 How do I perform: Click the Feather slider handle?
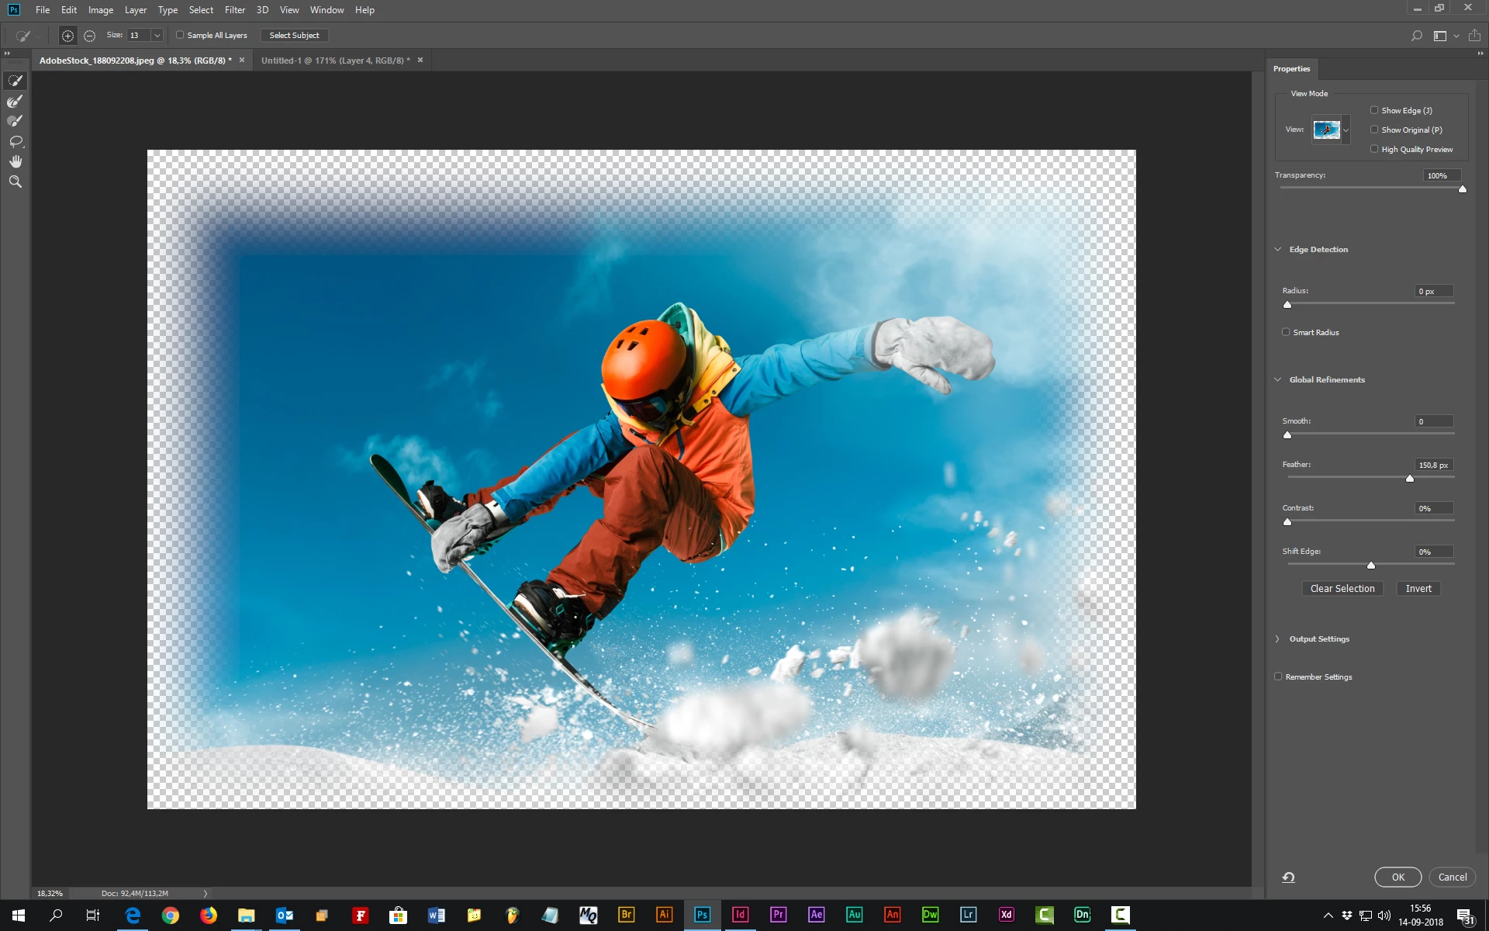click(1410, 479)
